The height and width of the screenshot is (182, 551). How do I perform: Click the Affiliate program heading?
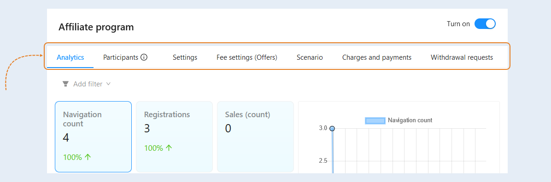point(96,27)
